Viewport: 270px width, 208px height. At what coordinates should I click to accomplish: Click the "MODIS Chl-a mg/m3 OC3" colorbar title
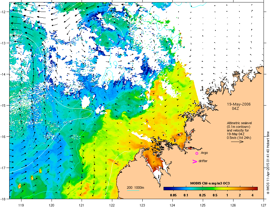210,183
